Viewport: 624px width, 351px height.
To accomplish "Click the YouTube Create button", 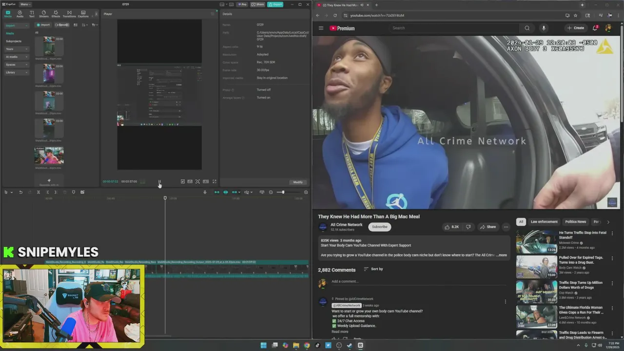I will [x=576, y=28].
